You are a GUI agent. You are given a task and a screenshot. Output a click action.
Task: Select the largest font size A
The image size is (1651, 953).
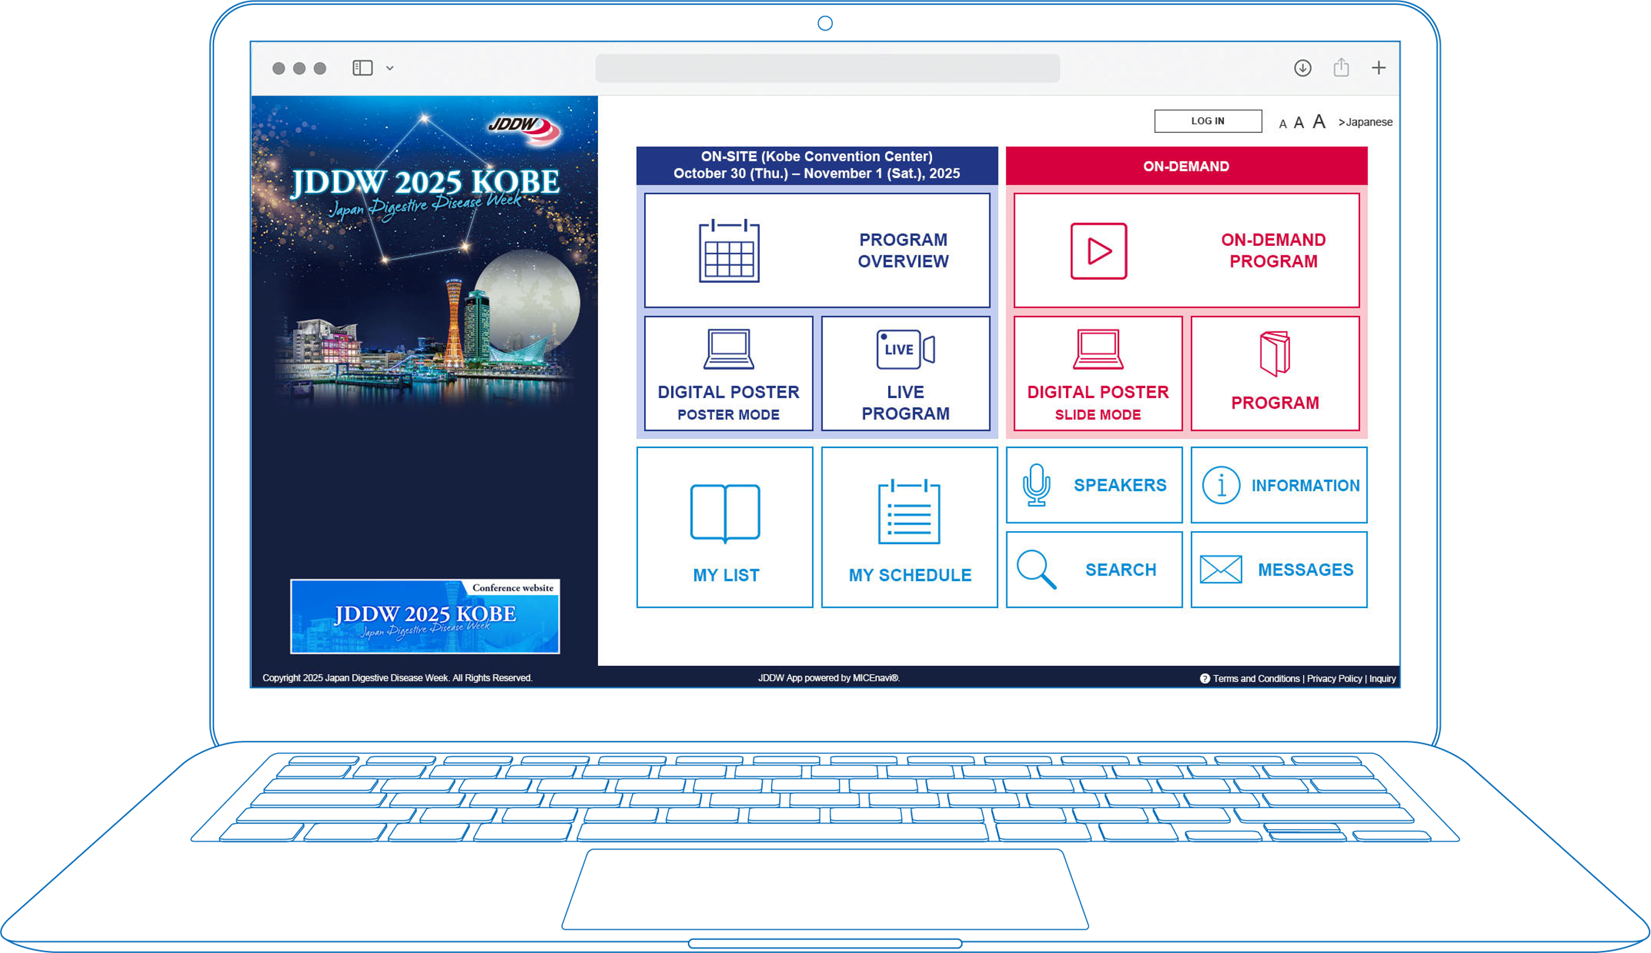(1318, 122)
